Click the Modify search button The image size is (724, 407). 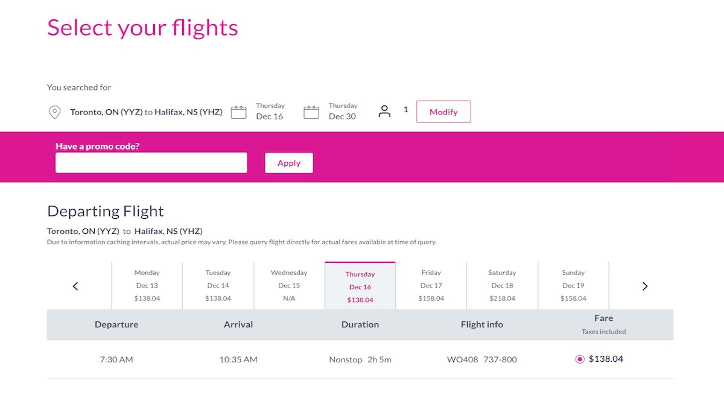pyautogui.click(x=443, y=112)
